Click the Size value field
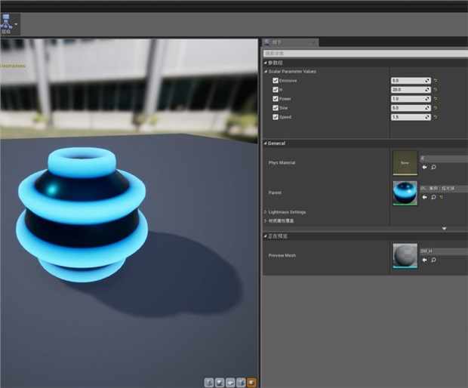468x388 pixels. click(411, 108)
